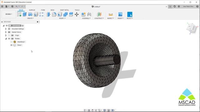Click the Zoom Window icon
Viewport: 200px width, 112px height.
point(96,110)
